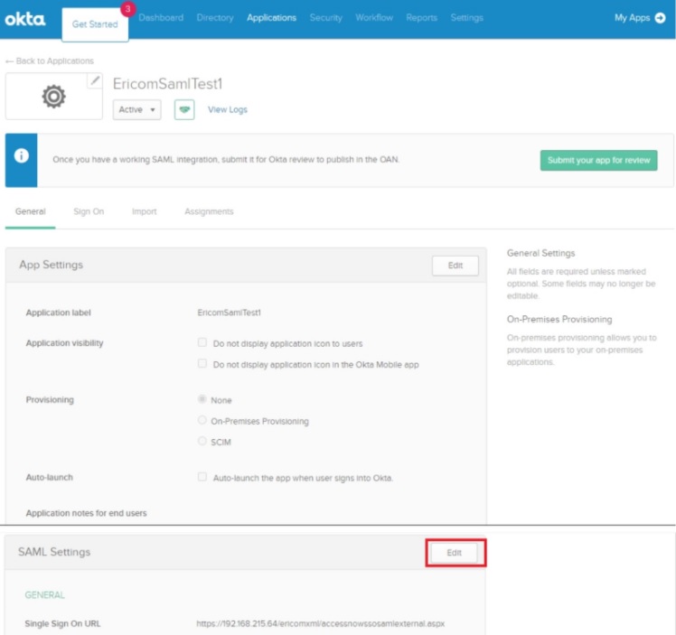Click Submit your app for review

[x=598, y=160]
